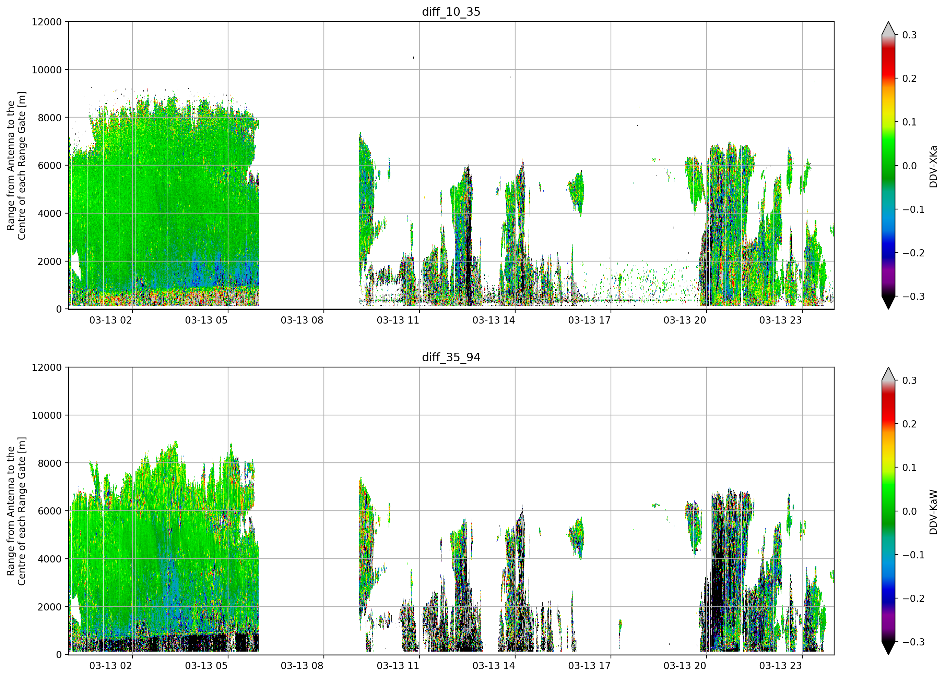
Task: Click the 0.0 tick on DDV-XKa colorbar
Action: 910,166
